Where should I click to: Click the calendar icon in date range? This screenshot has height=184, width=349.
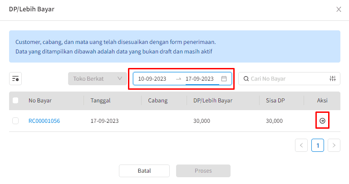[224, 79]
